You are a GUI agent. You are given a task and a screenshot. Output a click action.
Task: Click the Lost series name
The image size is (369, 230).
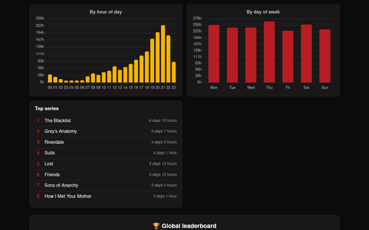[49, 164]
